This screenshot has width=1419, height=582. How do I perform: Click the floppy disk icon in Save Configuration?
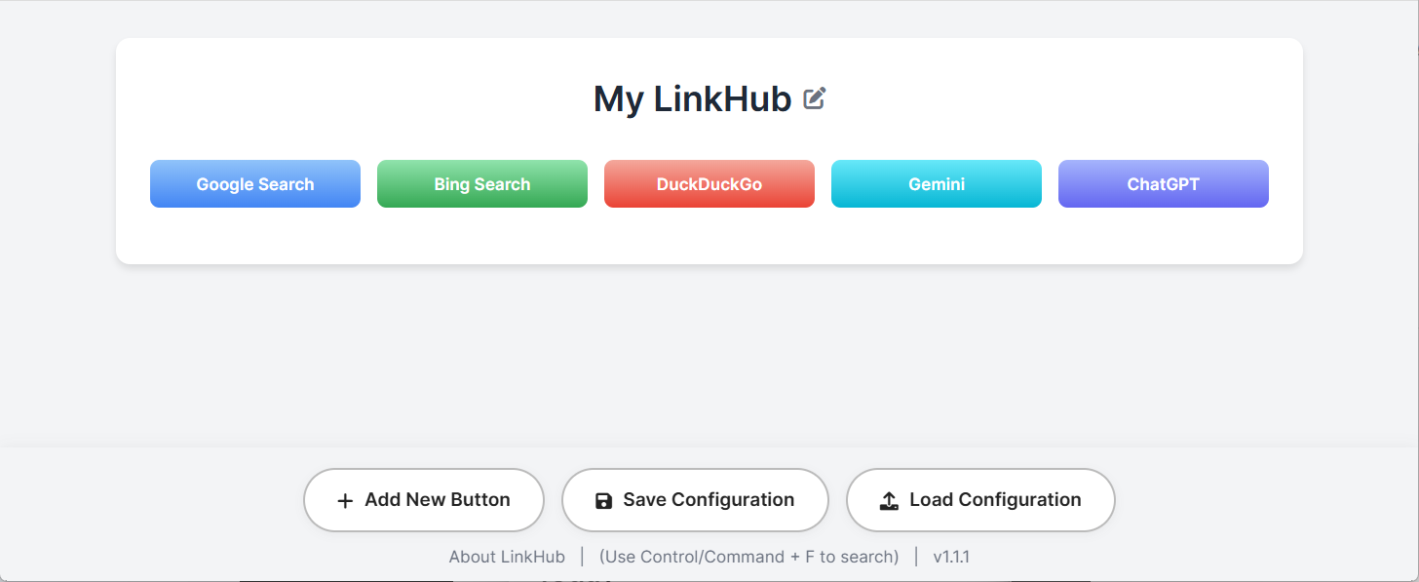(603, 500)
